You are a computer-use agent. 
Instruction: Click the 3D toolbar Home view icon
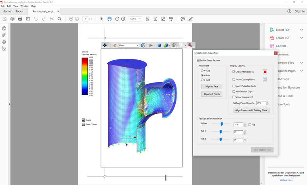115,45
